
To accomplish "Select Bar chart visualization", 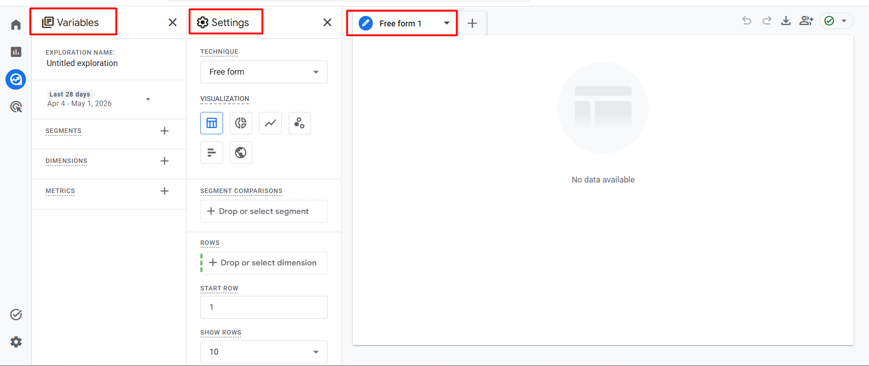I will 212,152.
